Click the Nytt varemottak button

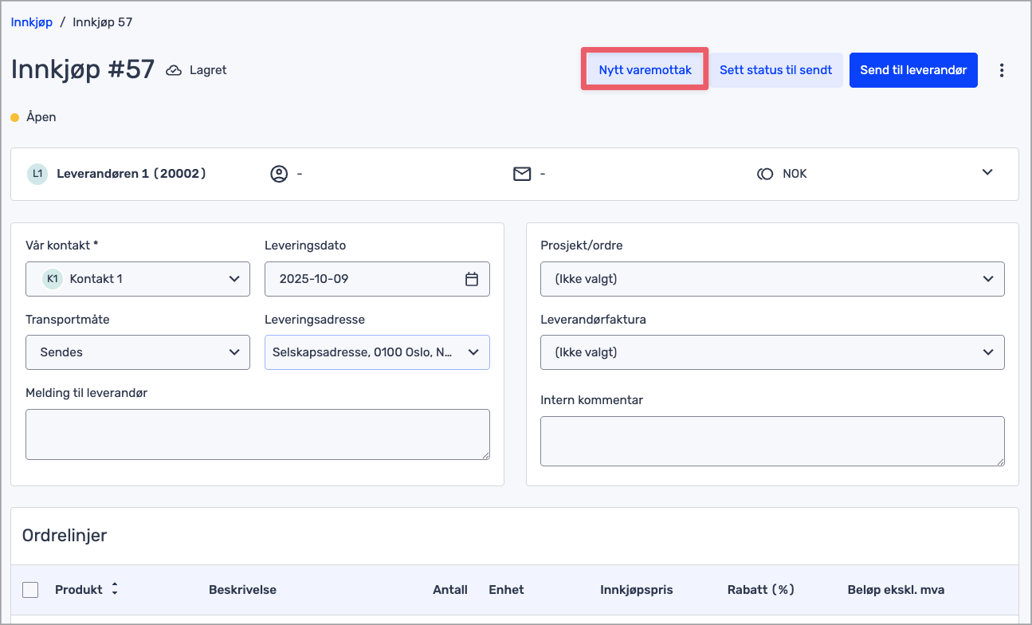[x=645, y=70]
